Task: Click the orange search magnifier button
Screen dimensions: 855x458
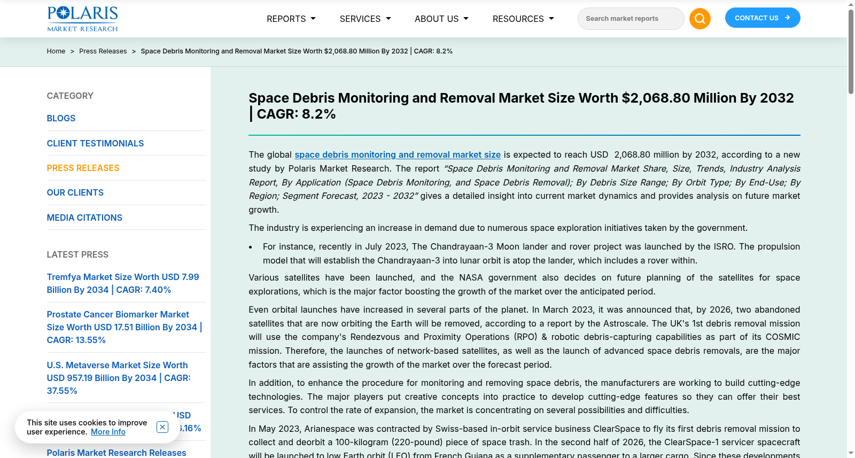Action: [699, 19]
